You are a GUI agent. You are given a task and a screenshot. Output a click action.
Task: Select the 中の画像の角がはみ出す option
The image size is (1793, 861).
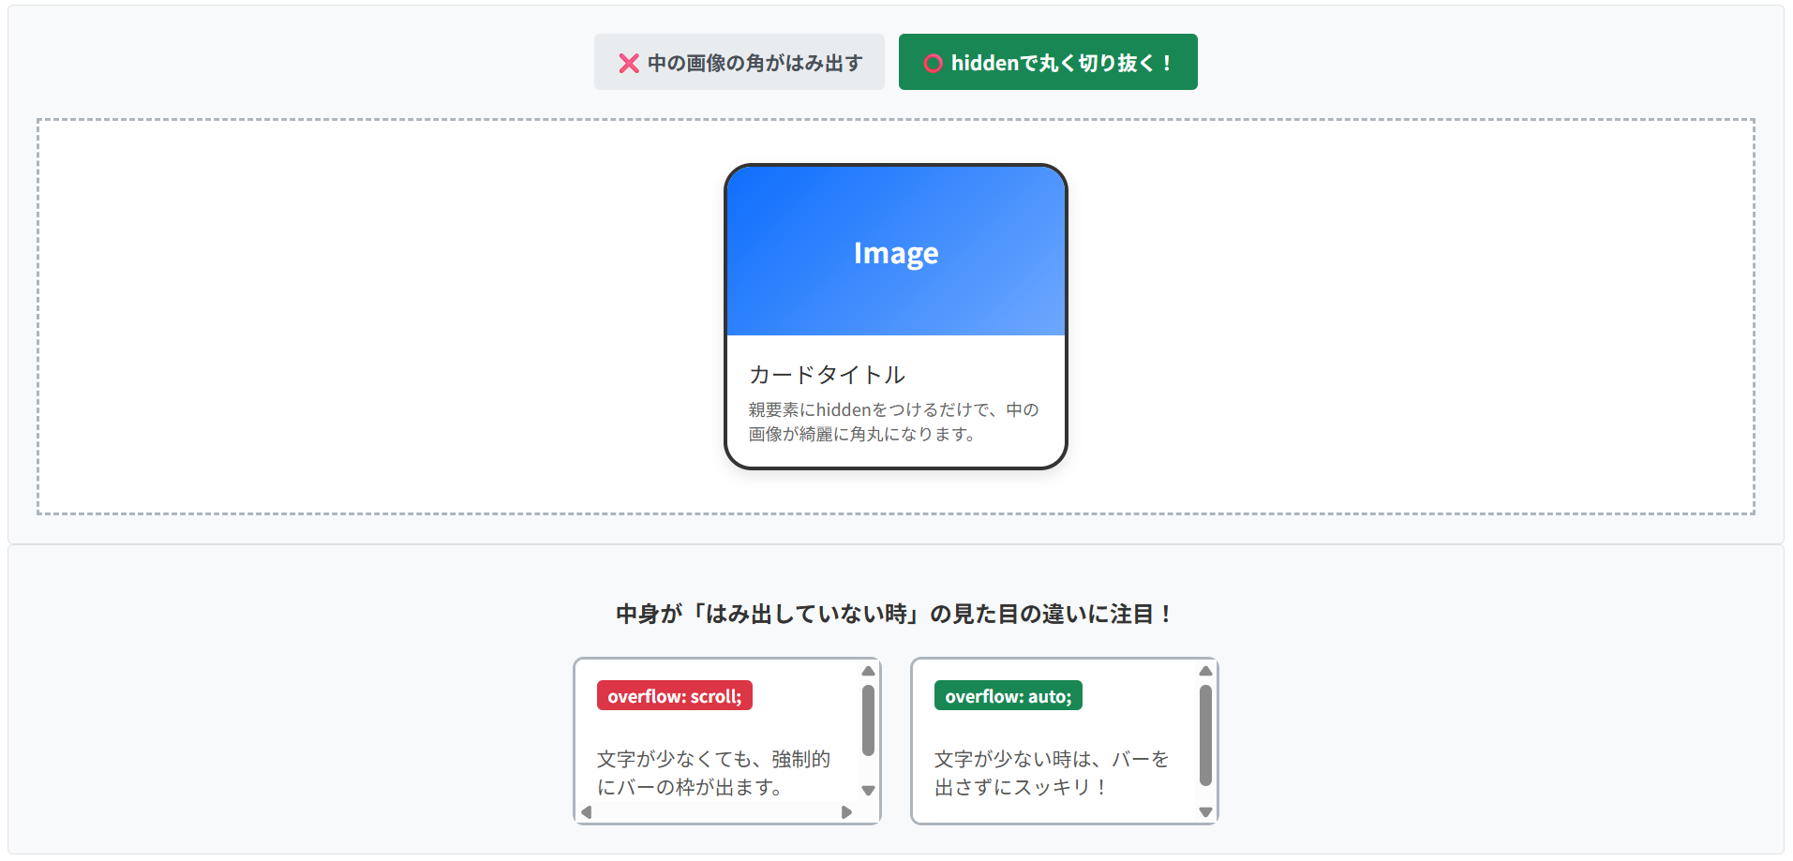[739, 62]
